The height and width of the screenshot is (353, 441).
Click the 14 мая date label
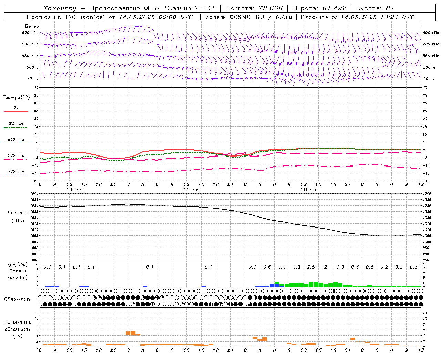click(75, 190)
